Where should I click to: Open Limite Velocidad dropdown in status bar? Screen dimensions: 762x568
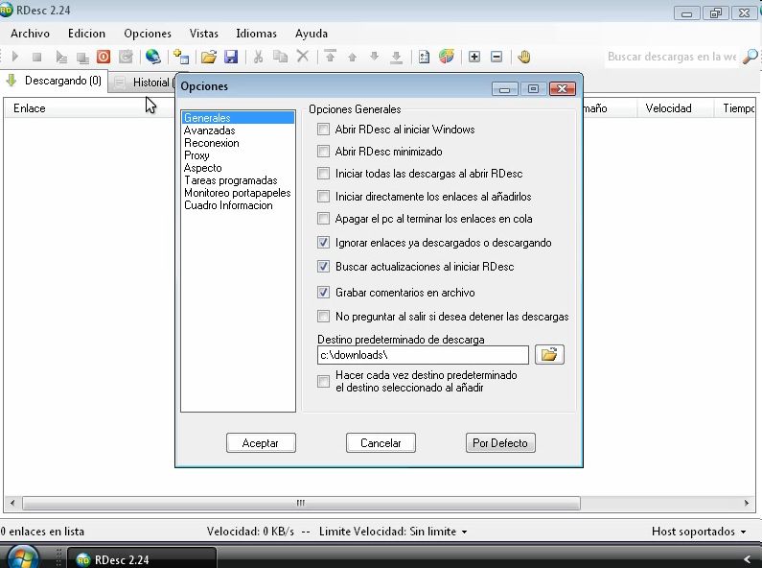(x=393, y=532)
